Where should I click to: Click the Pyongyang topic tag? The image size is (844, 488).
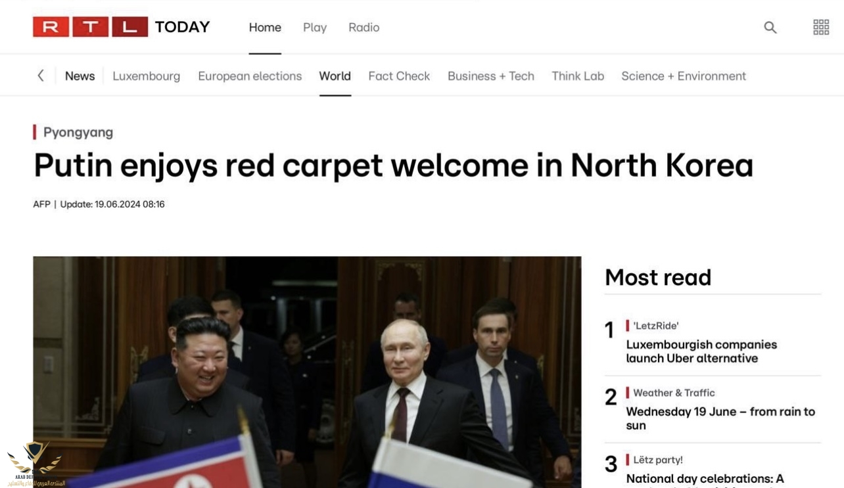(78, 132)
